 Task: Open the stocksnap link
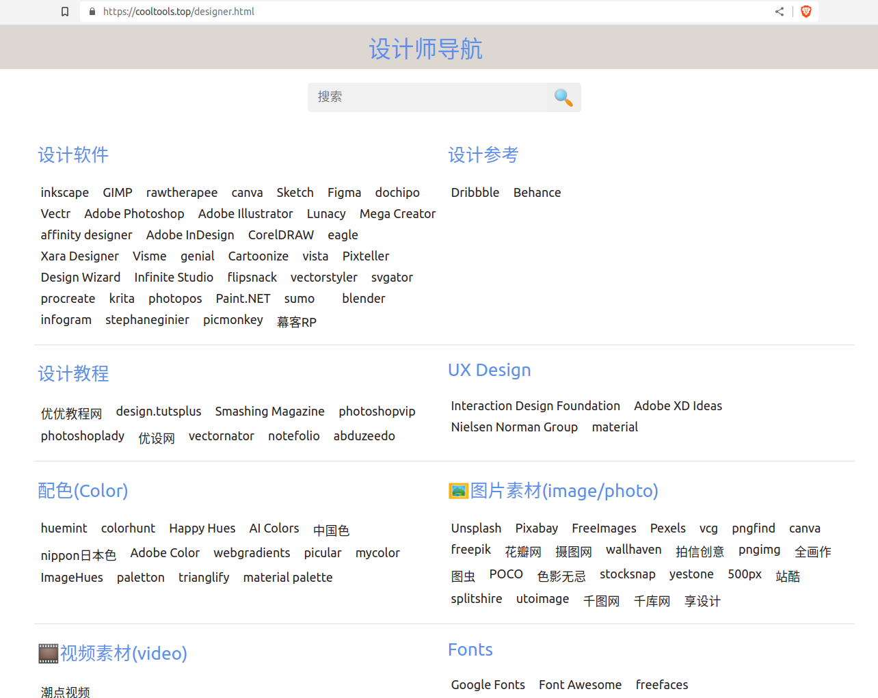pos(628,574)
